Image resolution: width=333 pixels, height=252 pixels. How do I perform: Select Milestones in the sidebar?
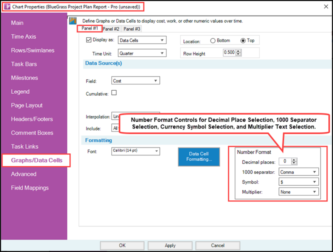coord(24,78)
